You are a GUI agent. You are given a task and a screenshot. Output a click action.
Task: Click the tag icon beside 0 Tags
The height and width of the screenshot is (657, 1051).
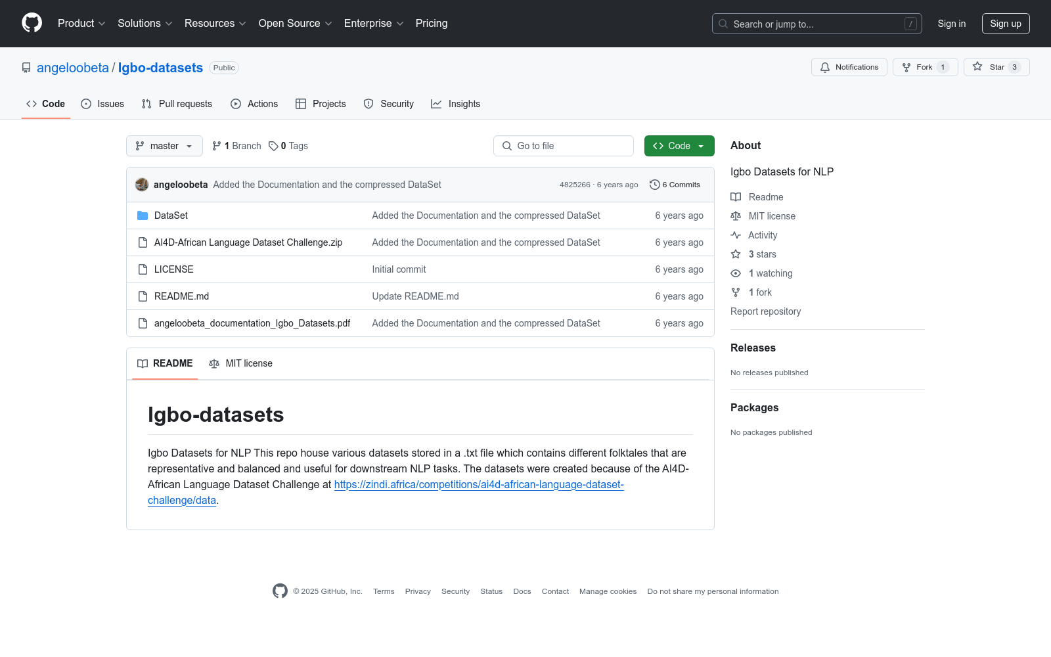(273, 146)
